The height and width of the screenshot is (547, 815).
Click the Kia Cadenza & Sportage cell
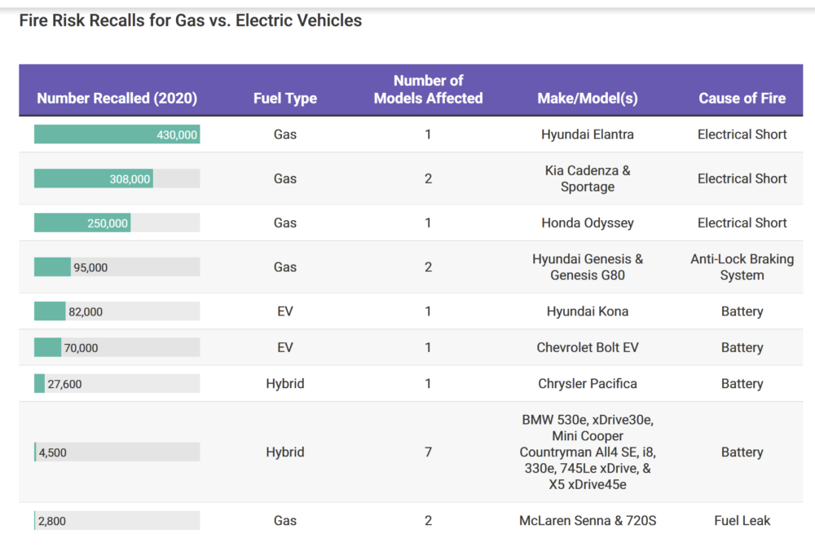tap(587, 179)
